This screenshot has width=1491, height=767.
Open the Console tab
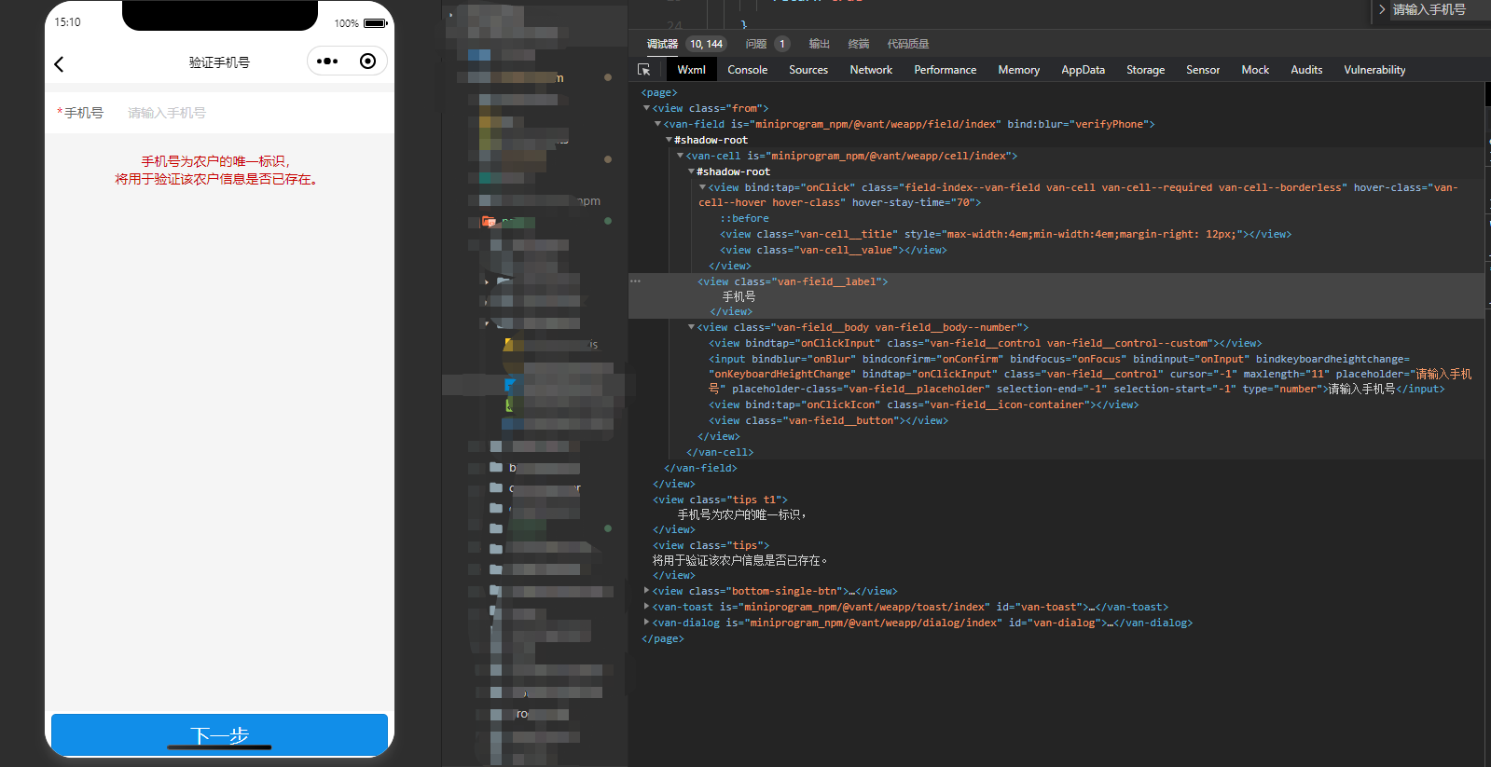pos(748,70)
